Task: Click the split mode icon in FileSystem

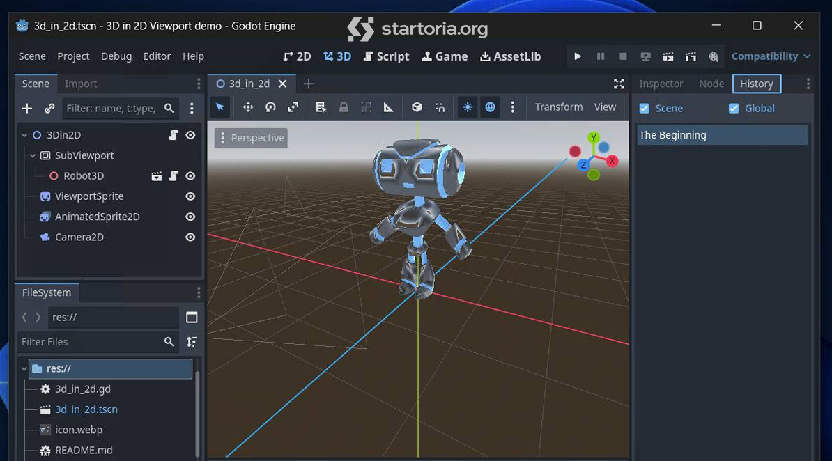Action: [x=192, y=318]
